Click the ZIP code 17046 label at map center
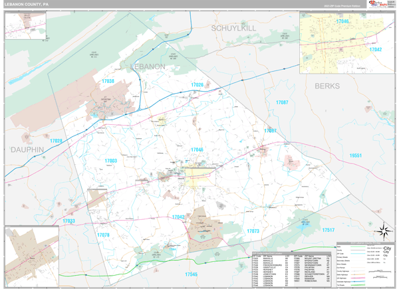Screen dimensions: 399x289 tap(197, 150)
